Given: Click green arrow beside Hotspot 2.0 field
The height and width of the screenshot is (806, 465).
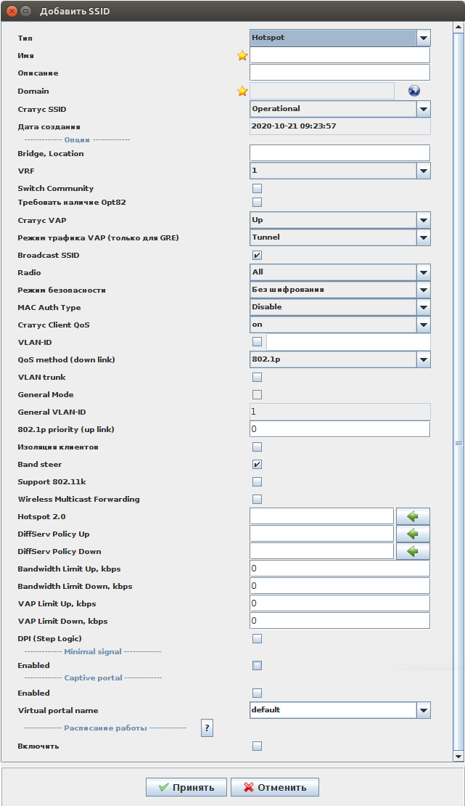Looking at the screenshot, I should click(x=413, y=516).
